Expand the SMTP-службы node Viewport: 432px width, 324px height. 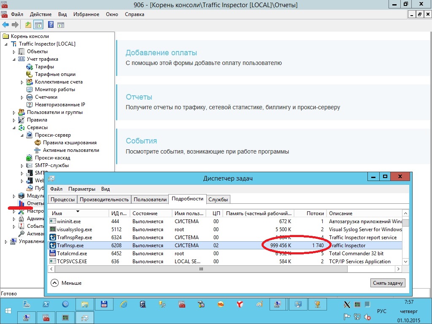[22, 165]
